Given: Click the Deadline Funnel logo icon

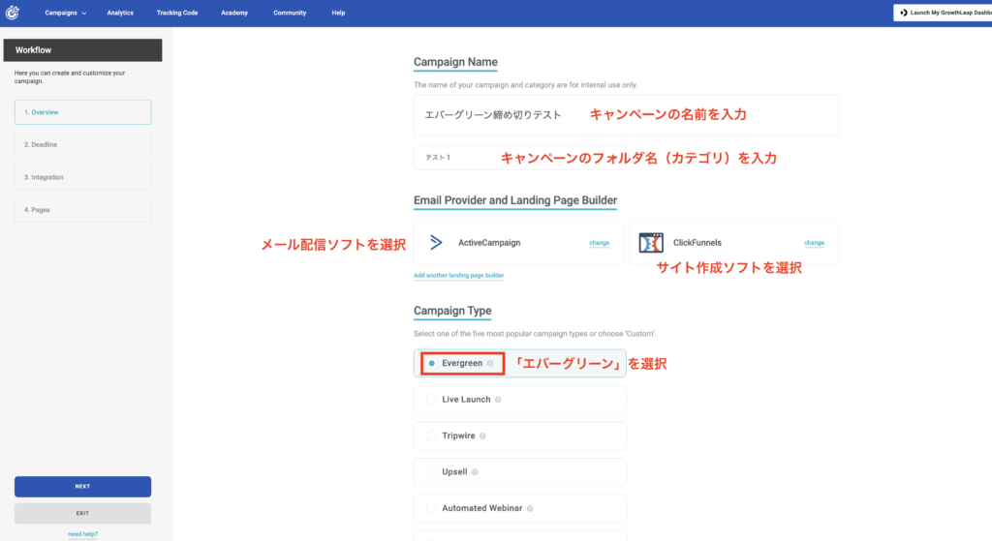Looking at the screenshot, I should 12,13.
